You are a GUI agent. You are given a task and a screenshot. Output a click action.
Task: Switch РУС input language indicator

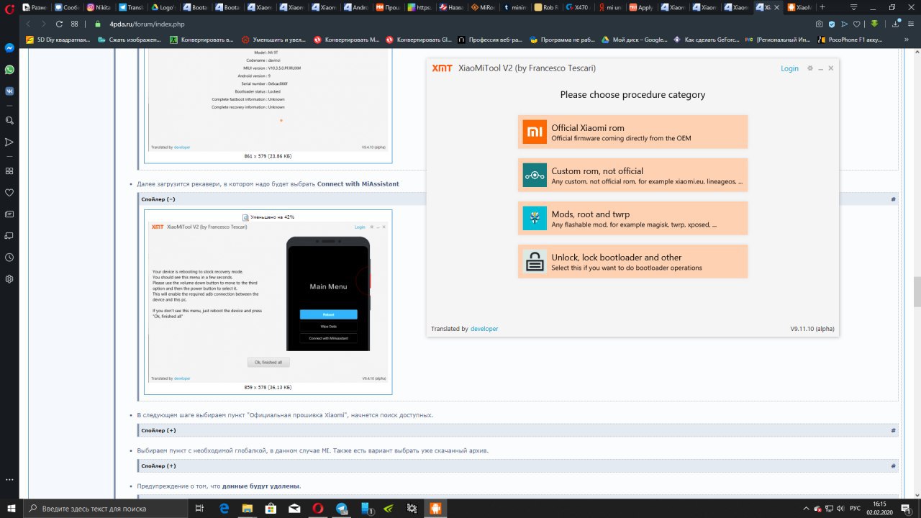tap(854, 508)
